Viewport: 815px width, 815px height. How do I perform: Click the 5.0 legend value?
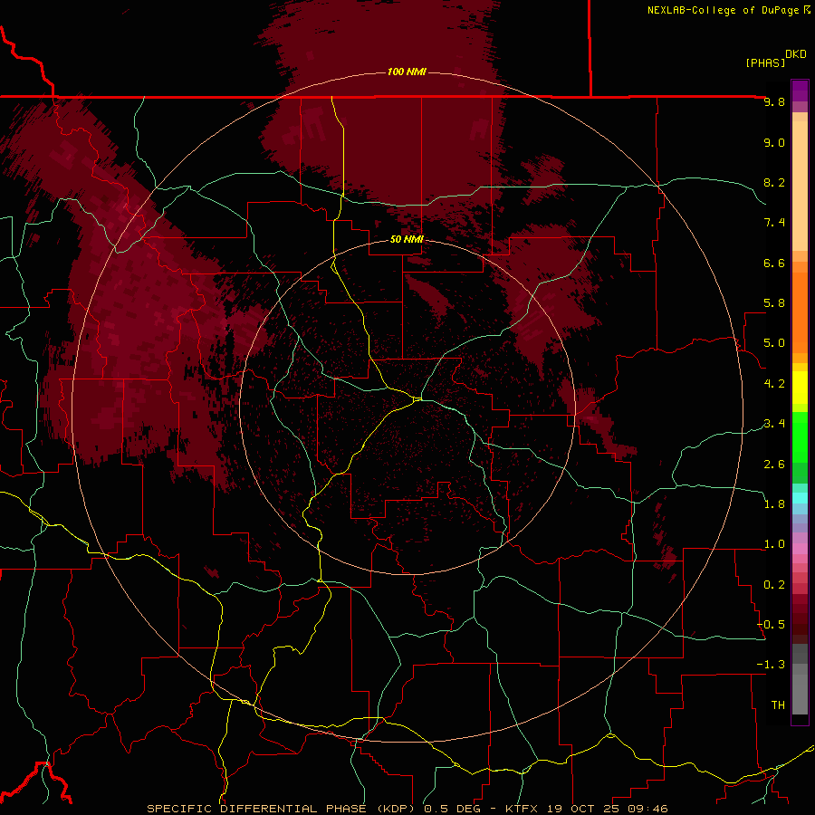coord(774,343)
